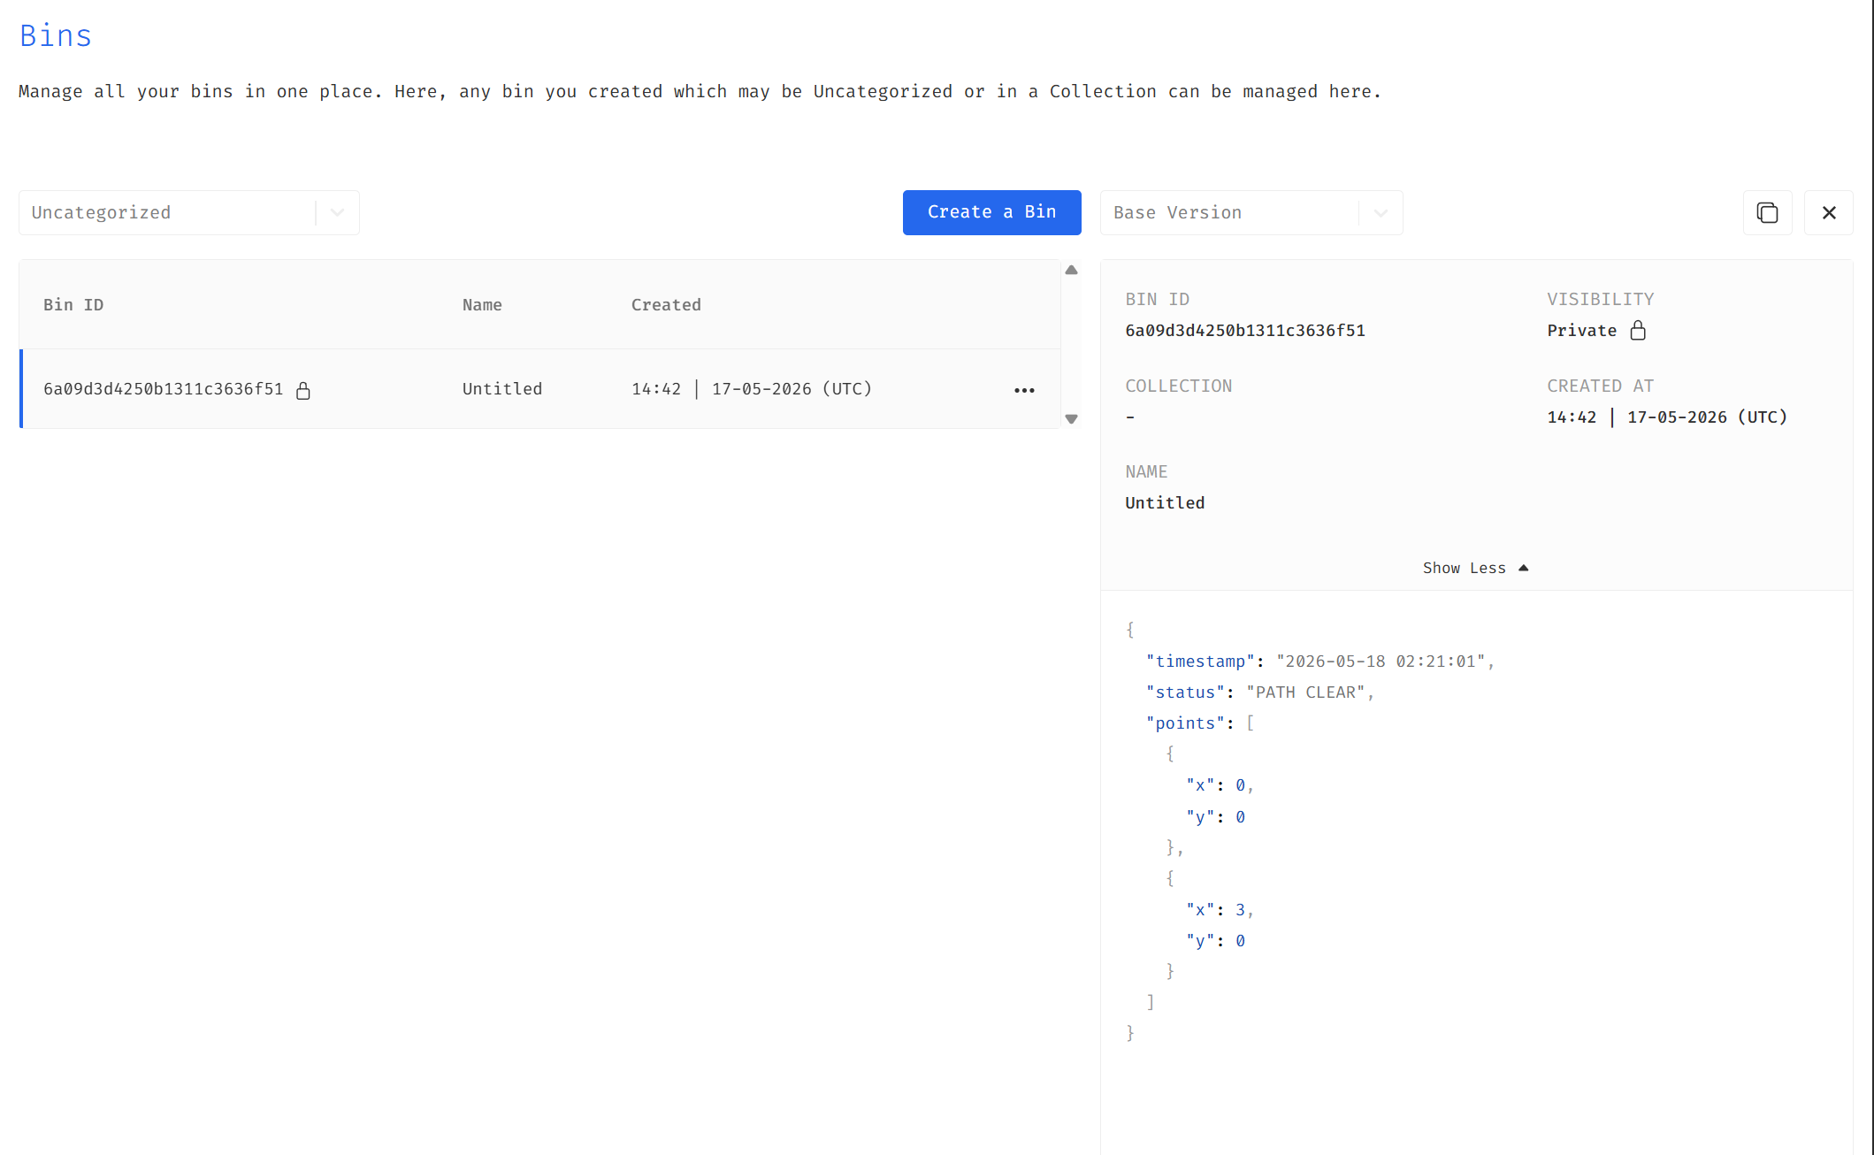
Task: Click the copy bin content icon
Action: coord(1767,212)
